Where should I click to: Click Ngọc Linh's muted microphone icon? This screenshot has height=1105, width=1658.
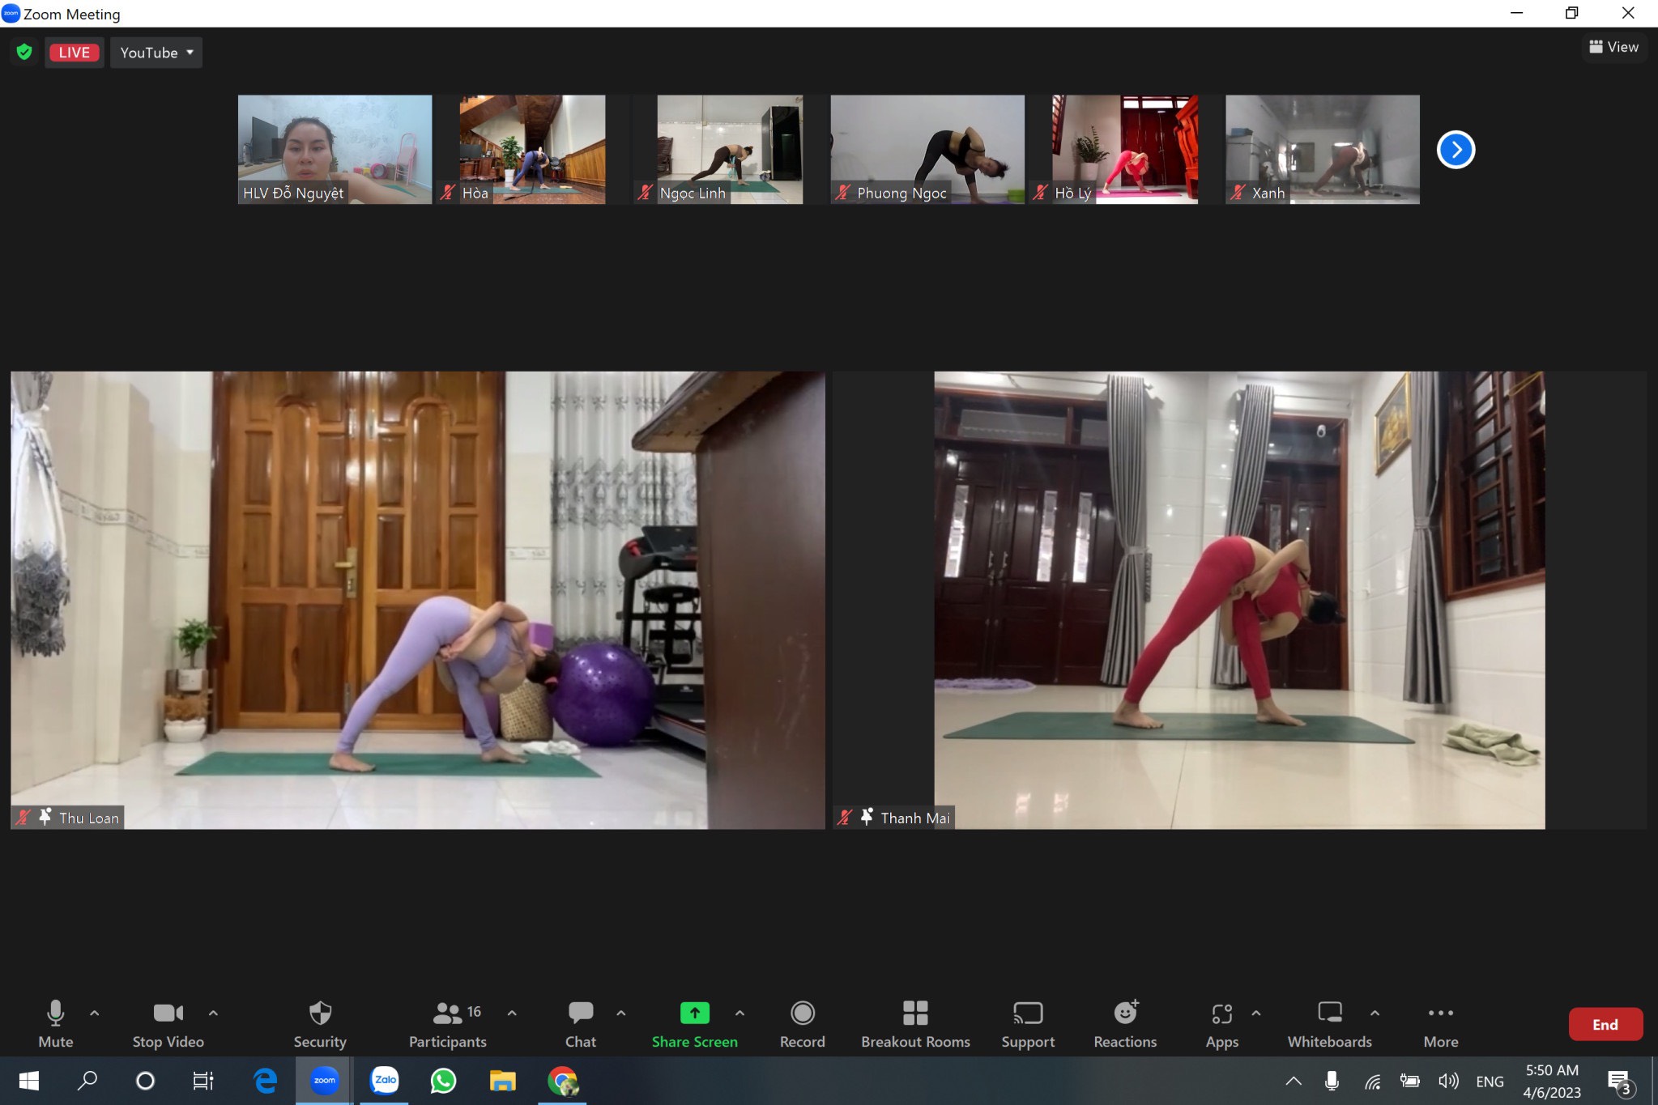[x=645, y=193]
